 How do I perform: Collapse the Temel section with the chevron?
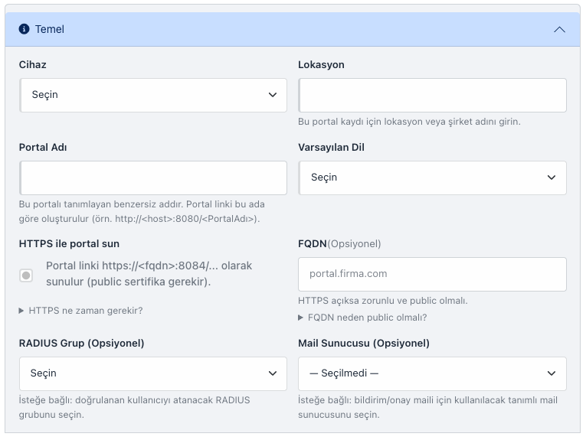[x=559, y=30]
